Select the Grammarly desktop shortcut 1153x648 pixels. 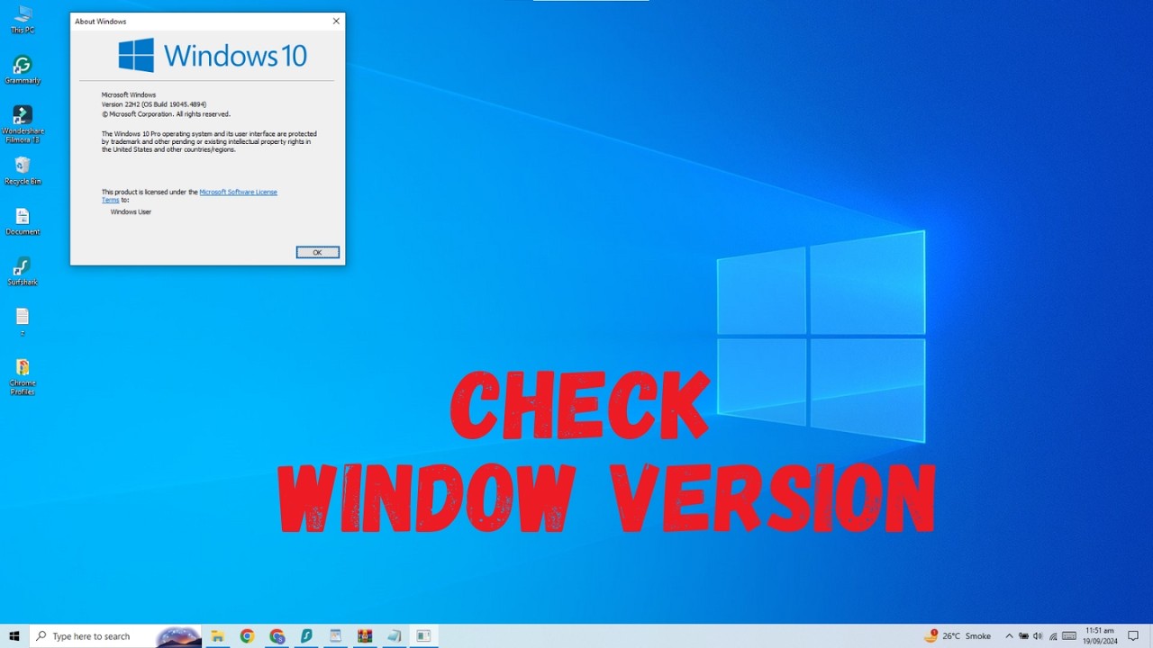coord(23,70)
